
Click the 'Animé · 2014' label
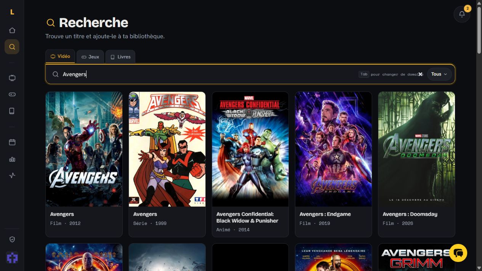click(233, 230)
